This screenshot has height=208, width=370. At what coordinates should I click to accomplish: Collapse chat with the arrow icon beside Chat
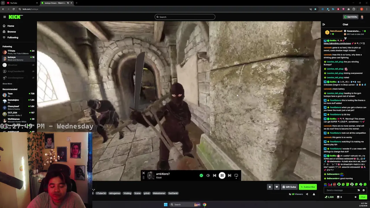[324, 25]
